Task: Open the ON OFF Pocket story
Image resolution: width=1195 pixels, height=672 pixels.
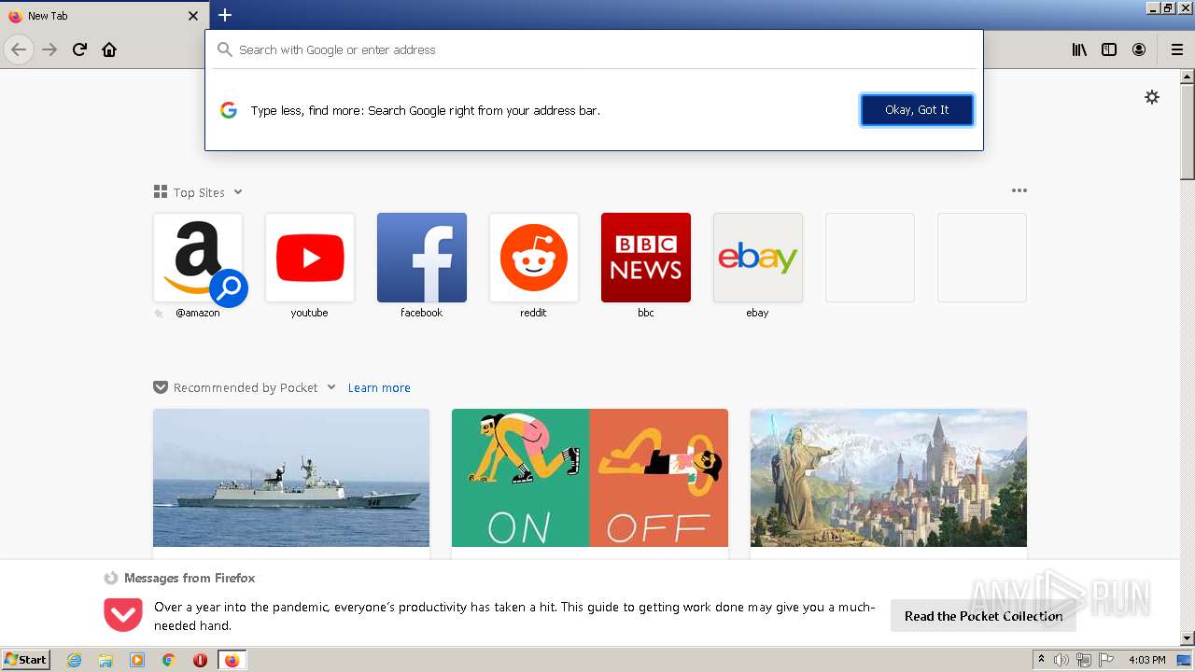Action: pos(590,478)
